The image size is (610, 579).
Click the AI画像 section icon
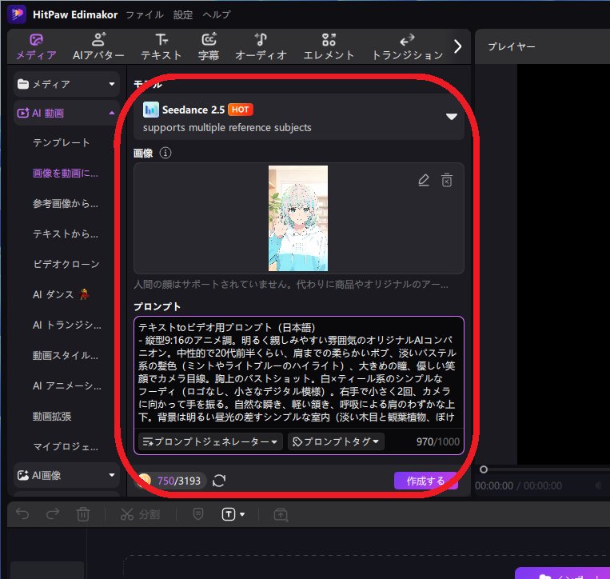[x=23, y=475]
